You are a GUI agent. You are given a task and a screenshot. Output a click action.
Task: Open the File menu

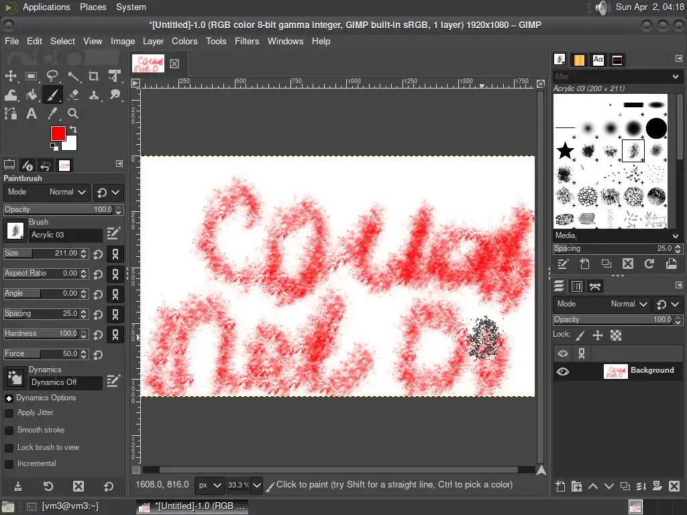(12, 41)
